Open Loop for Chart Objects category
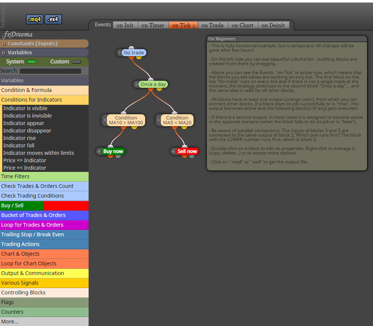 point(44,264)
